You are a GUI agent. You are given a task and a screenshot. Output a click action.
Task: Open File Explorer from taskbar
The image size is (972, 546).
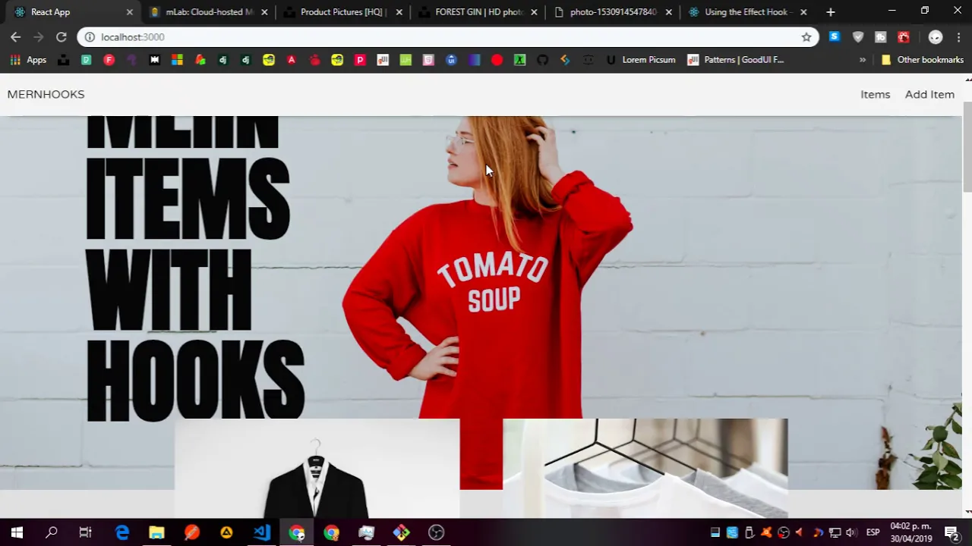(156, 532)
